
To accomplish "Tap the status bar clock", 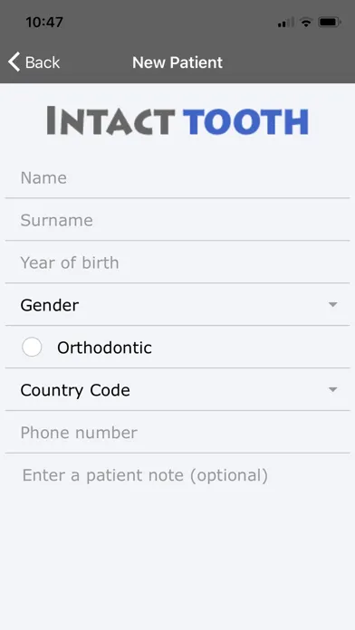I will tap(44, 22).
